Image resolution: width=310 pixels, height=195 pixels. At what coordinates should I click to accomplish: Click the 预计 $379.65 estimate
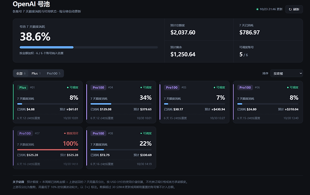pyautogui.click(x=142, y=109)
